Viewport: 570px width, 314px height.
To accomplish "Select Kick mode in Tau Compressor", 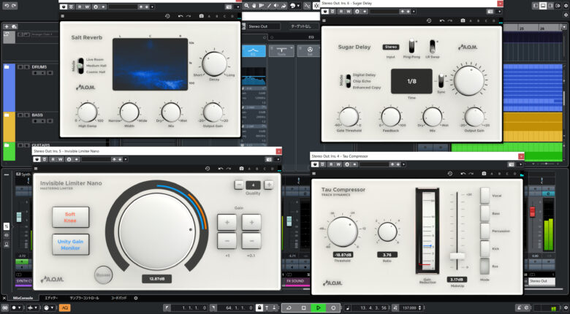I will [x=485, y=249].
